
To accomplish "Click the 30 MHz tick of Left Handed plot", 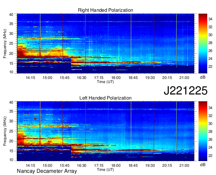I will tap(11, 121).
